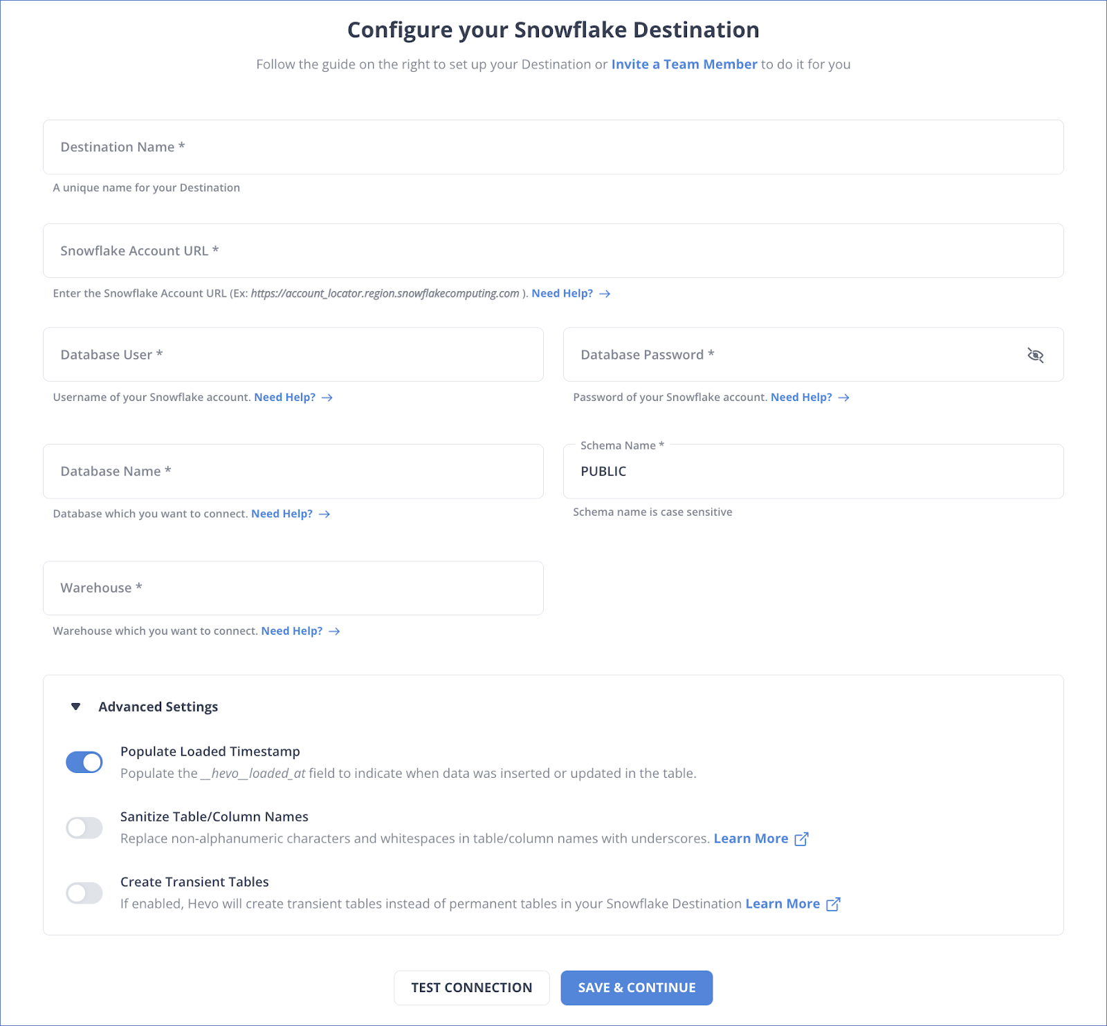The width and height of the screenshot is (1107, 1026).
Task: Toggle the Database Password visibility eye icon
Action: coord(1036,355)
